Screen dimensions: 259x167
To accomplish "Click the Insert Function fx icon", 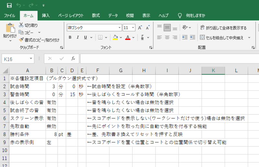I will pos(73,59).
